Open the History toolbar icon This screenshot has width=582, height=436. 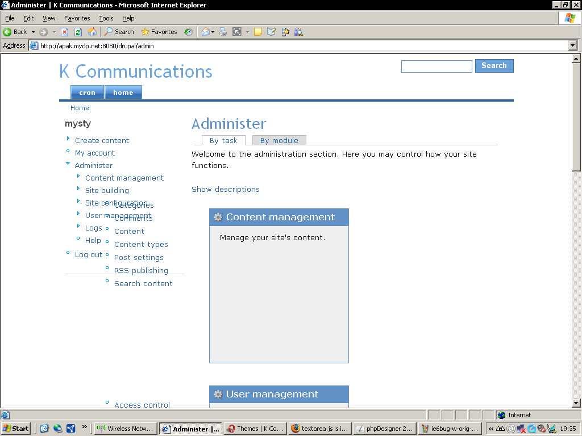coord(188,32)
